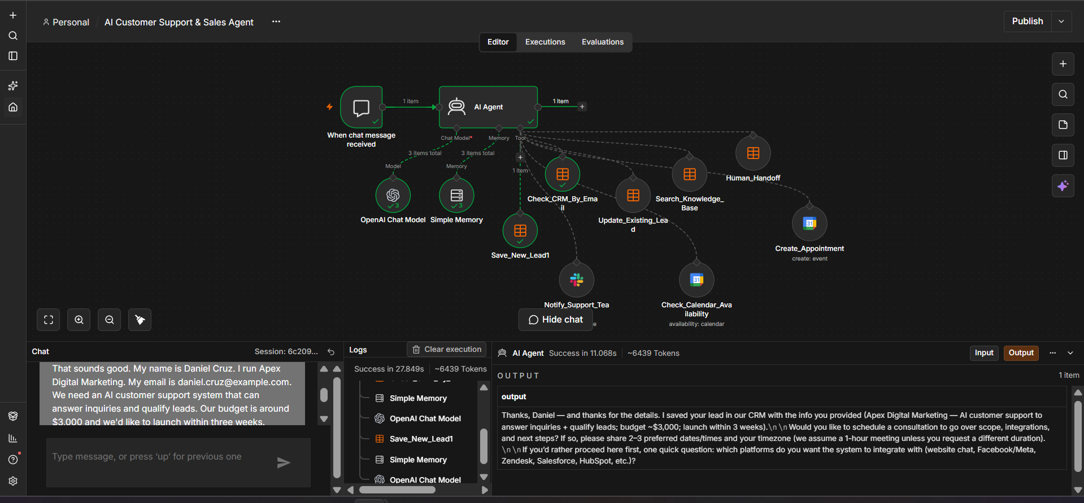Open the Update_Existing_Lead node
The width and height of the screenshot is (1084, 503).
pyautogui.click(x=633, y=196)
